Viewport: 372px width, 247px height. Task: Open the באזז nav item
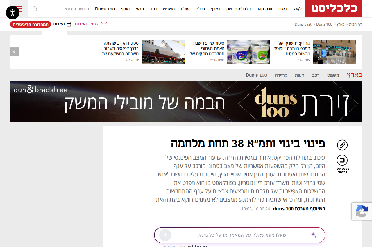pyautogui.click(x=283, y=9)
